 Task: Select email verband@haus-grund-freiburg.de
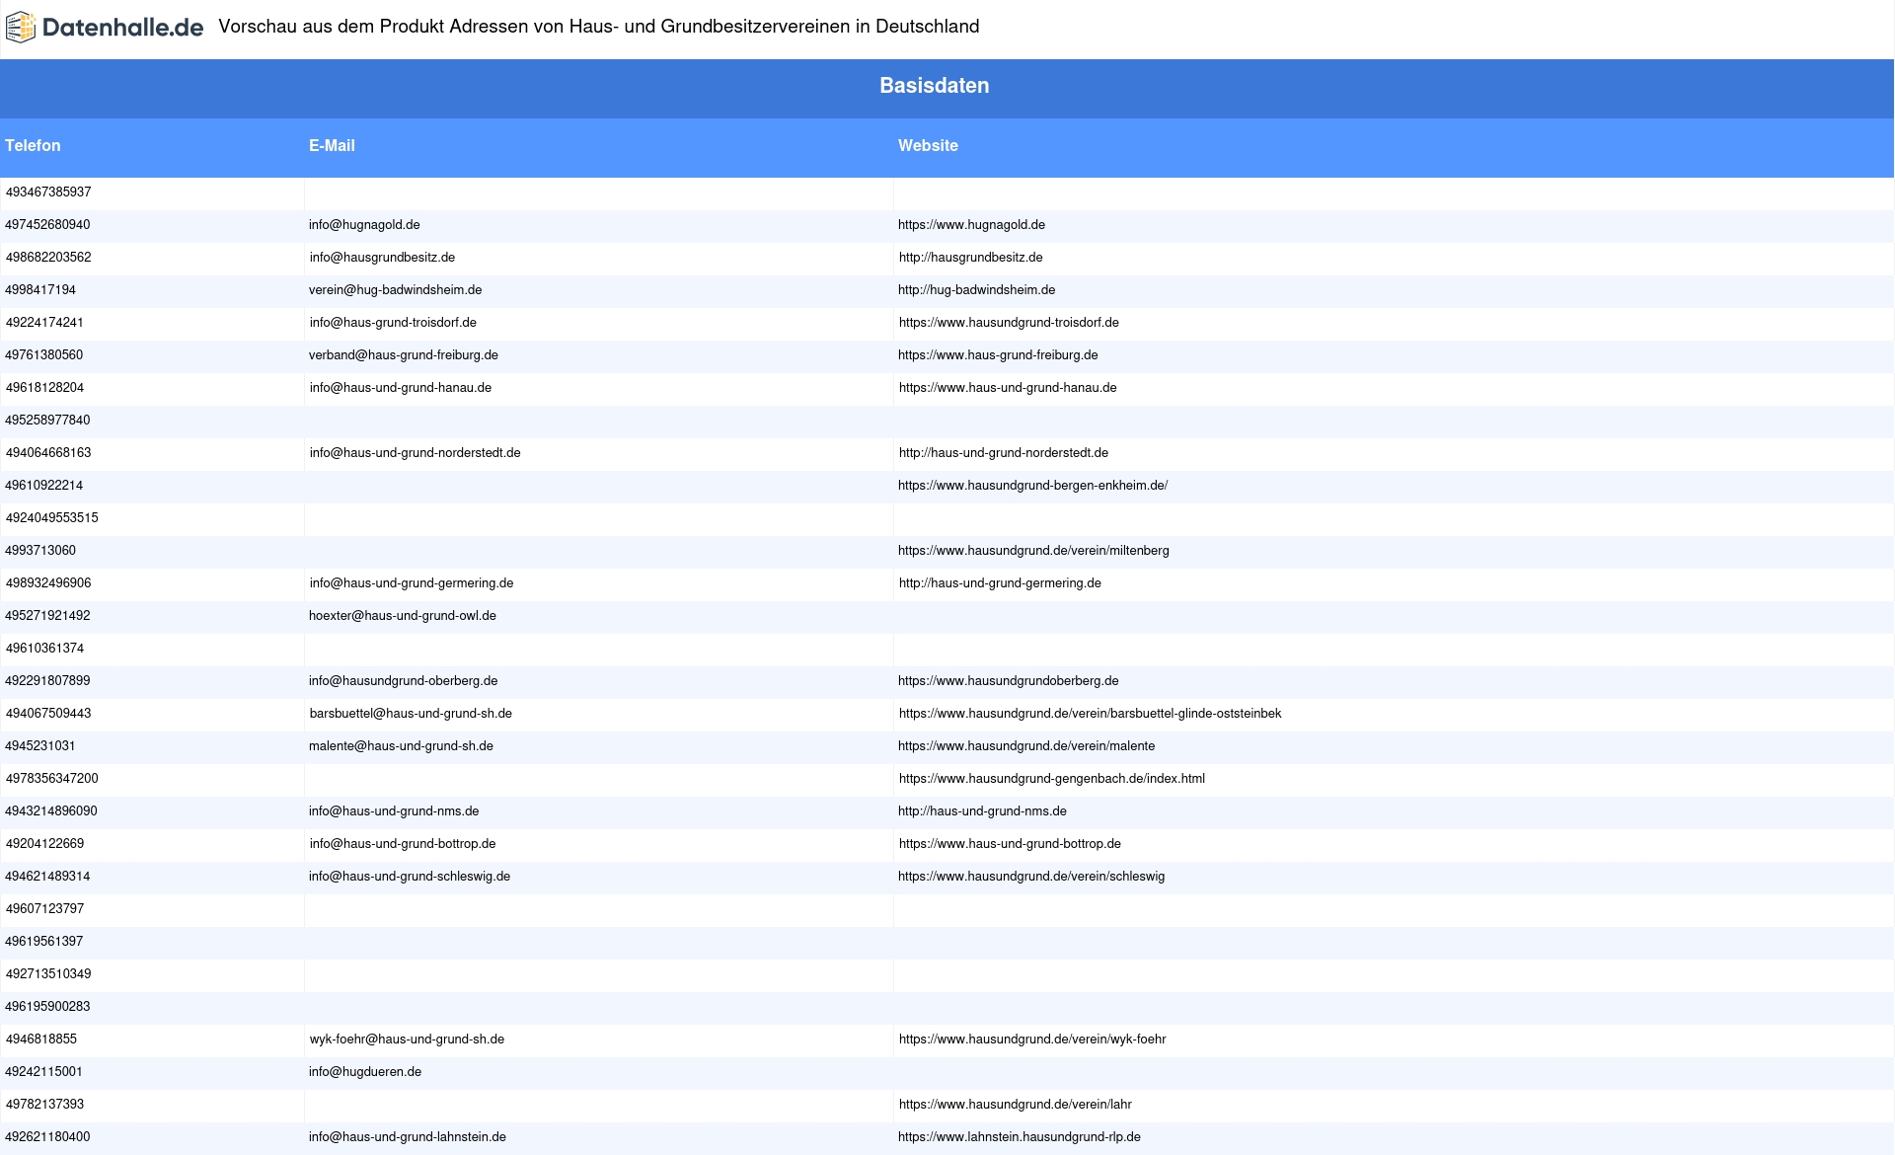tap(403, 355)
